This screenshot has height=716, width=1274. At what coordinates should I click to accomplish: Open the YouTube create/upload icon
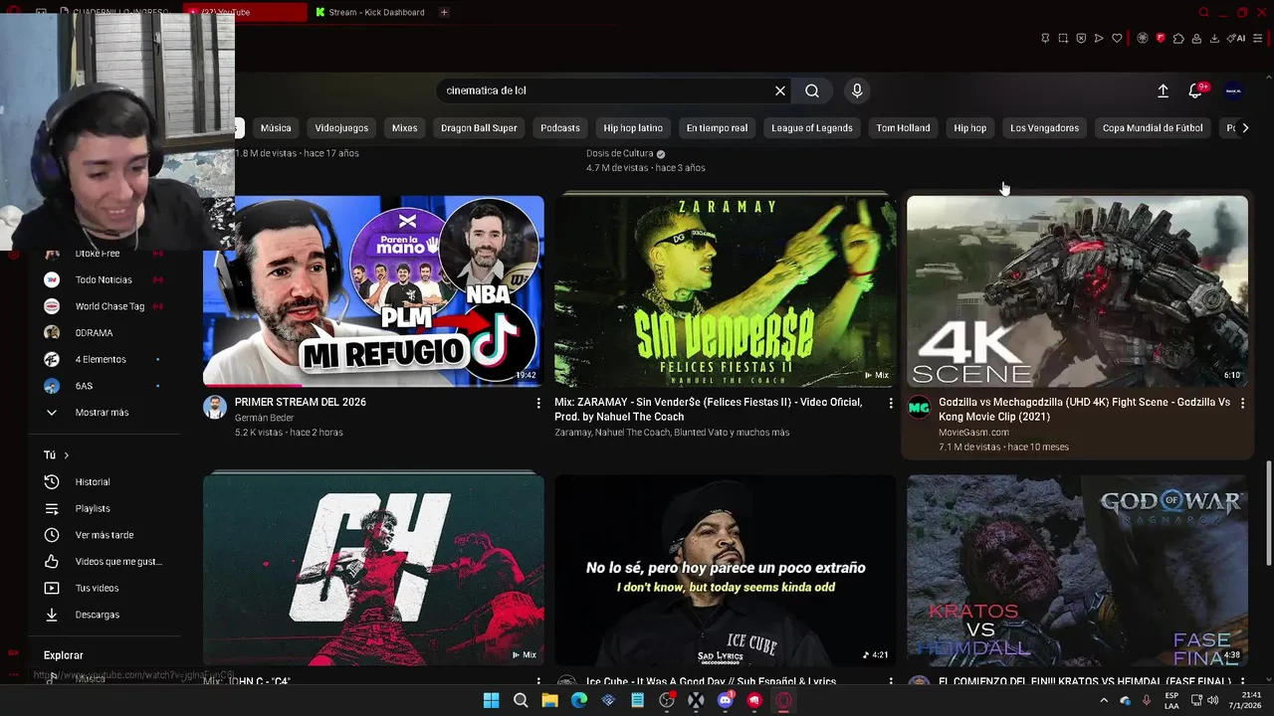1163,90
